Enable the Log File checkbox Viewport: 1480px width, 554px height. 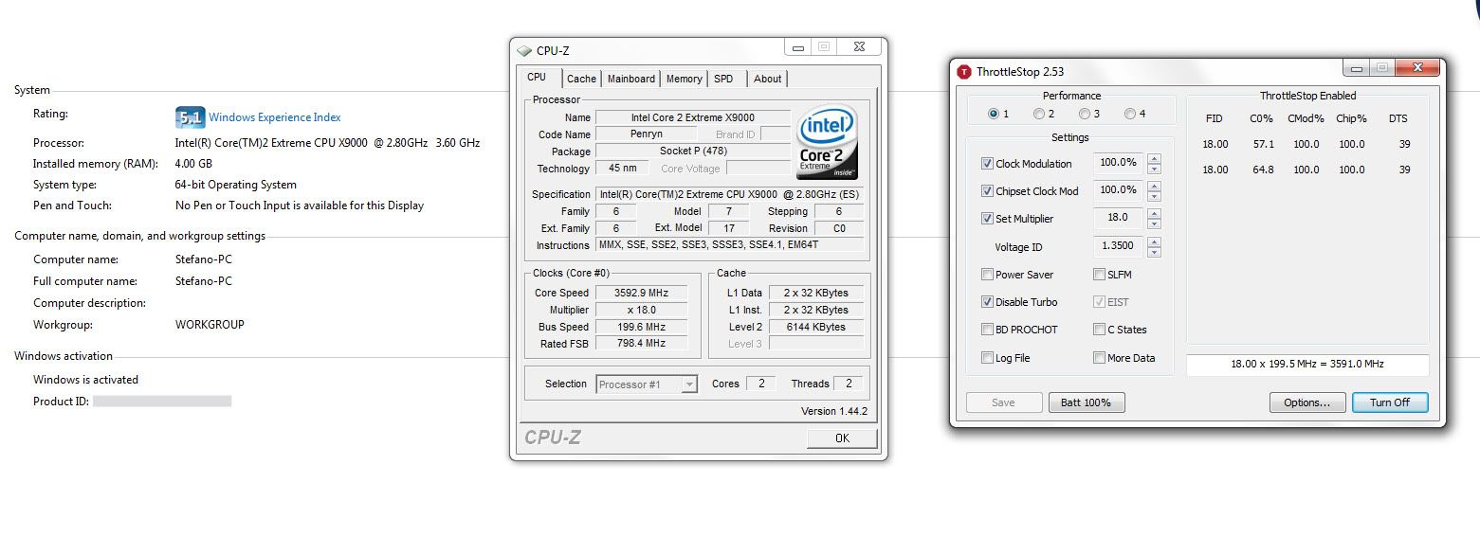pyautogui.click(x=988, y=358)
